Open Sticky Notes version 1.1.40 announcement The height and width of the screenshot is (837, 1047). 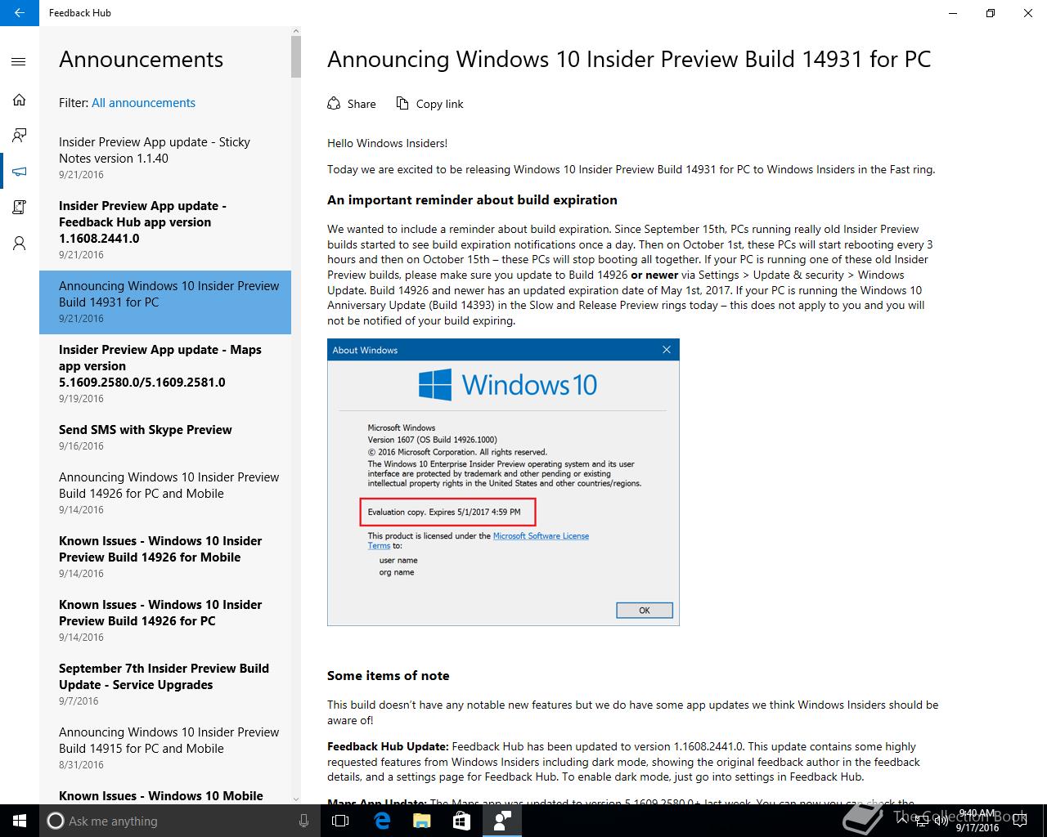tap(165, 158)
